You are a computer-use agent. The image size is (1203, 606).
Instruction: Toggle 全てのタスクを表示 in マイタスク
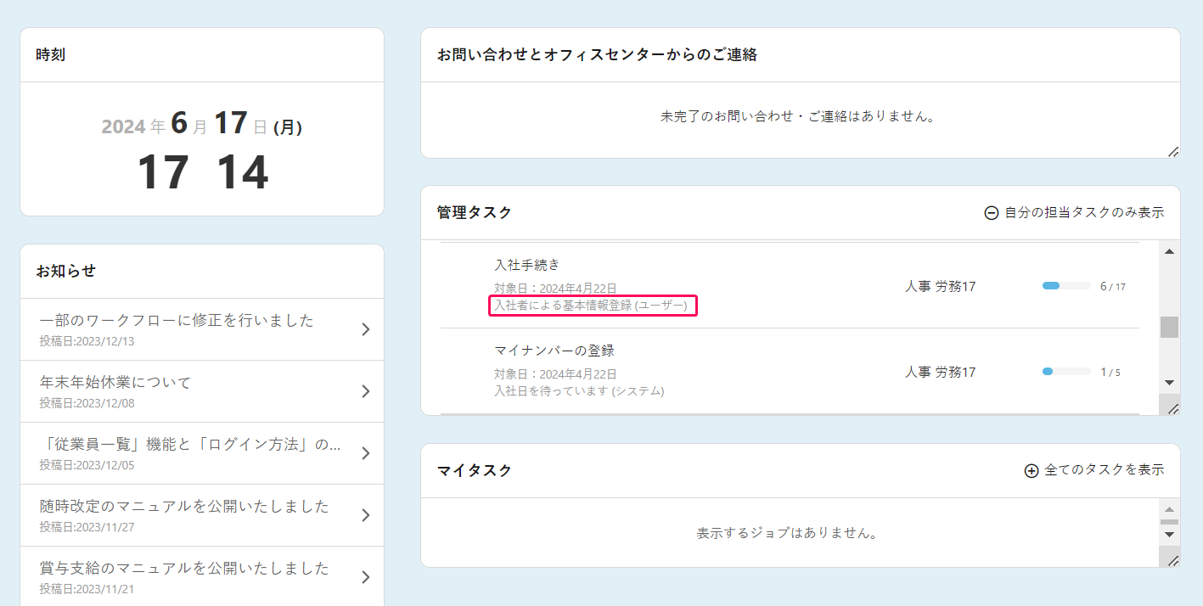tap(1094, 470)
